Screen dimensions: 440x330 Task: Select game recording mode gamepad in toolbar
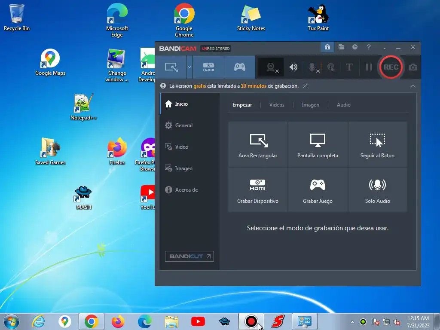pyautogui.click(x=240, y=67)
